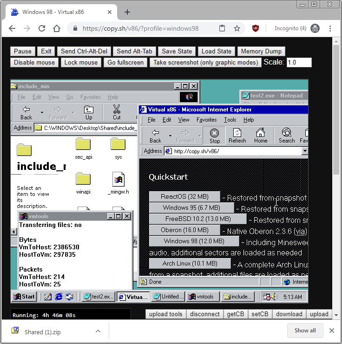This screenshot has height=344, width=342.
Task: Click Show all downloads button
Action: click(x=305, y=331)
